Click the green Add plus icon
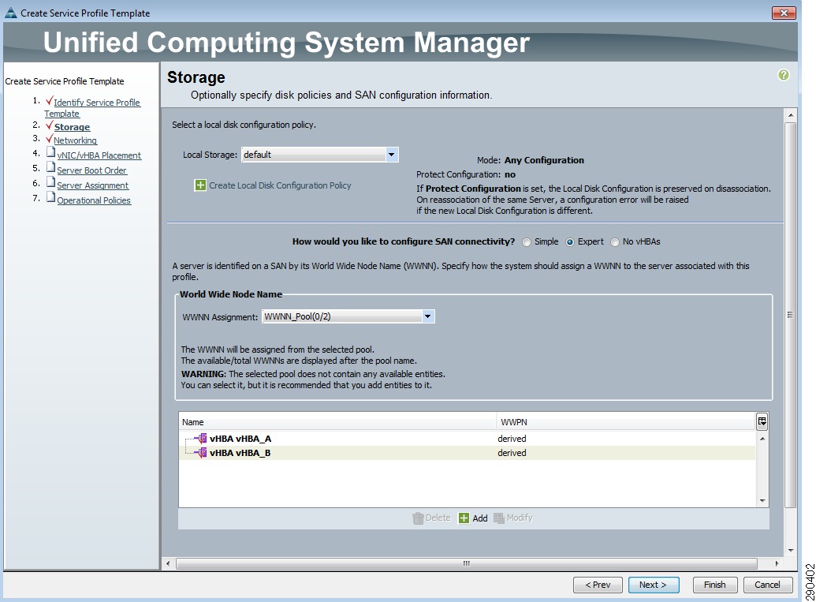Viewport: 816px width, 602px height. (464, 518)
